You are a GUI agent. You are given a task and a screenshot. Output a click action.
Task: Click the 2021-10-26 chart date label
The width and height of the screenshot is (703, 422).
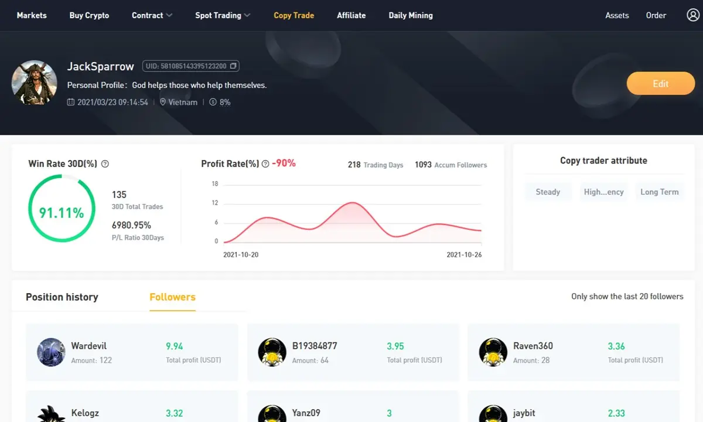click(464, 255)
